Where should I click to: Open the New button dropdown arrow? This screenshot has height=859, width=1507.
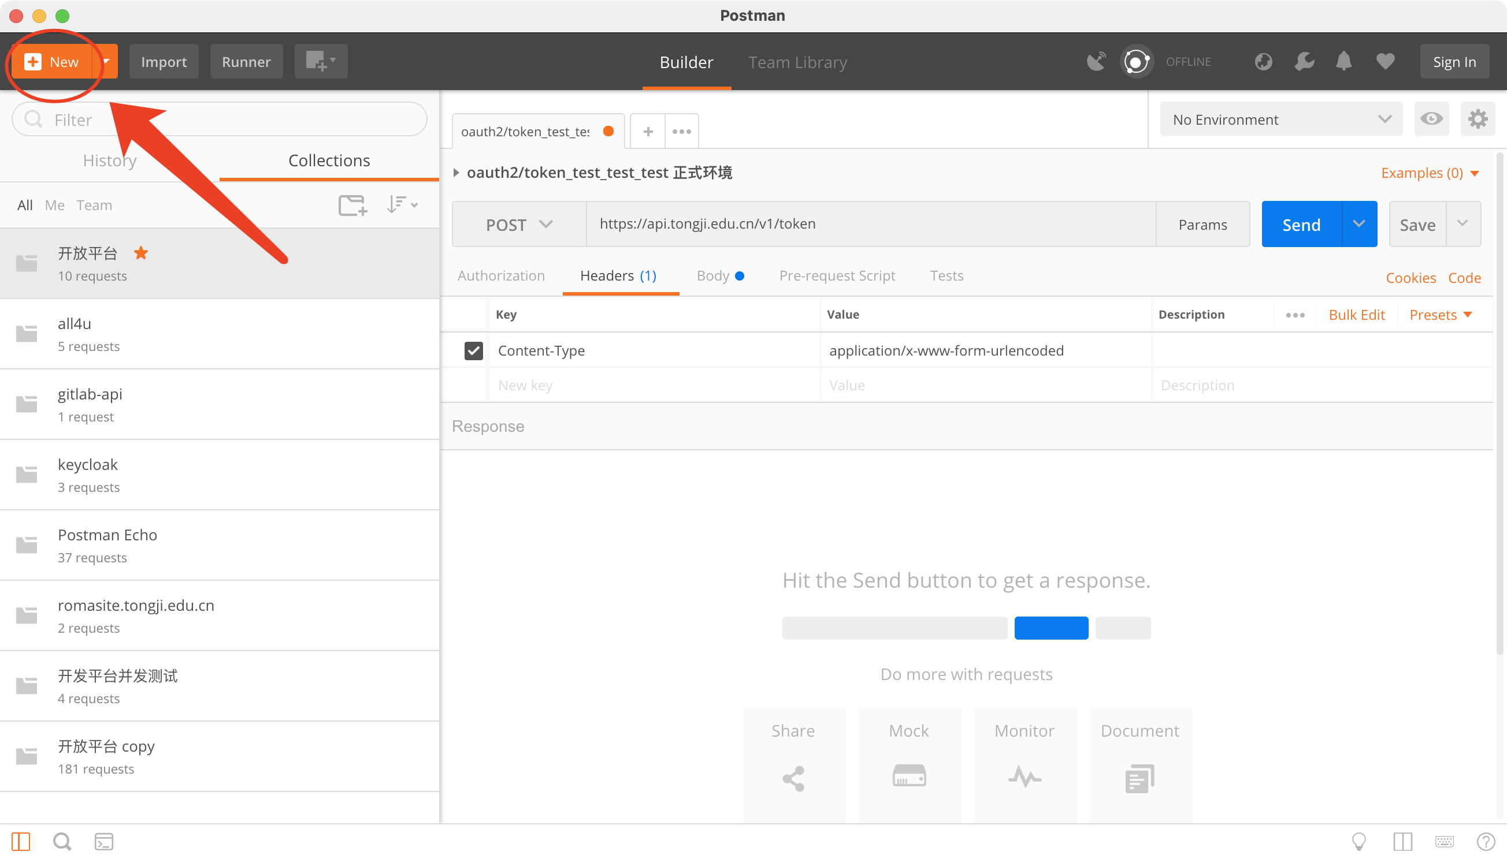click(106, 61)
